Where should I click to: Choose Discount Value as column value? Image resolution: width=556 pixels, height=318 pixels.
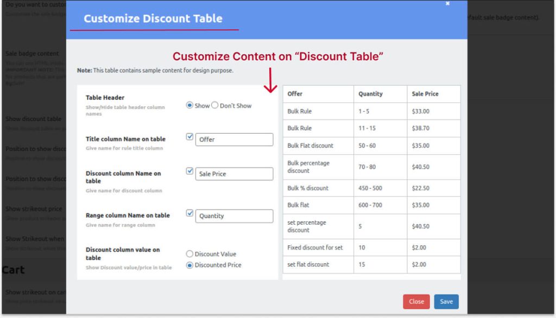[191, 253]
